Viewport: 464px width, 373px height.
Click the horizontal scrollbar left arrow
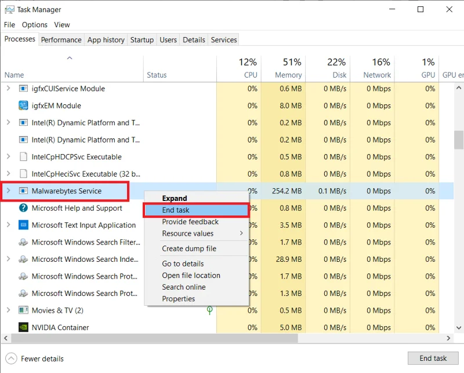click(6, 338)
